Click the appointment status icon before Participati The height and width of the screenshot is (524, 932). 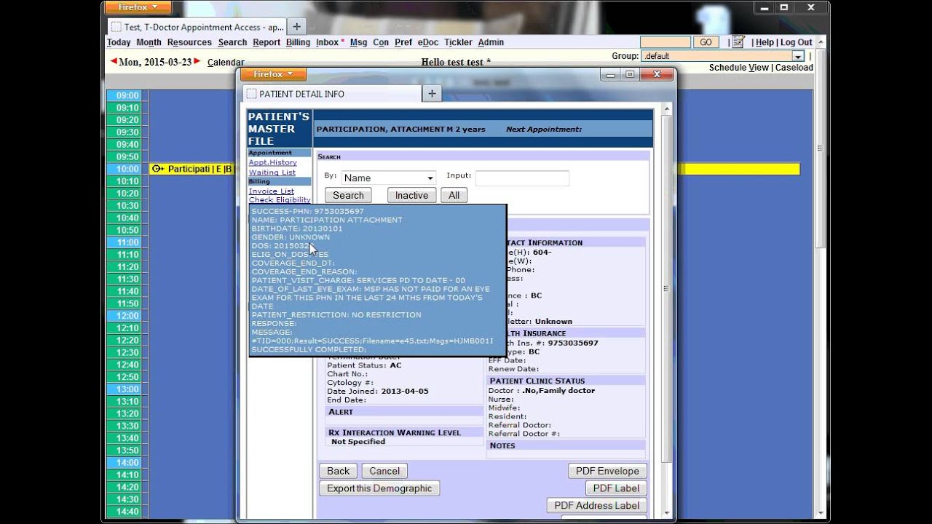click(157, 169)
